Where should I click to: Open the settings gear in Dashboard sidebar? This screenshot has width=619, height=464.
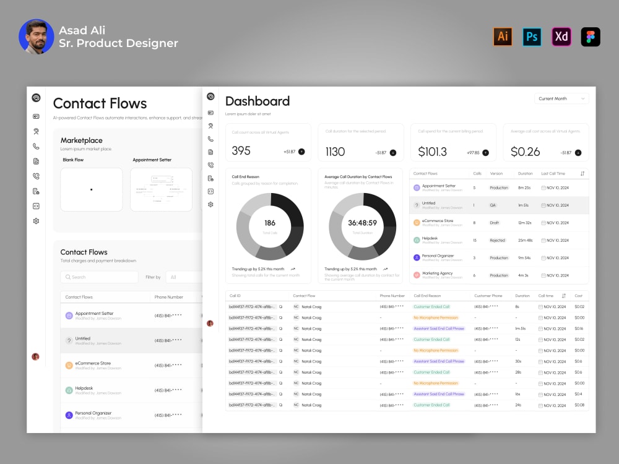tap(211, 204)
